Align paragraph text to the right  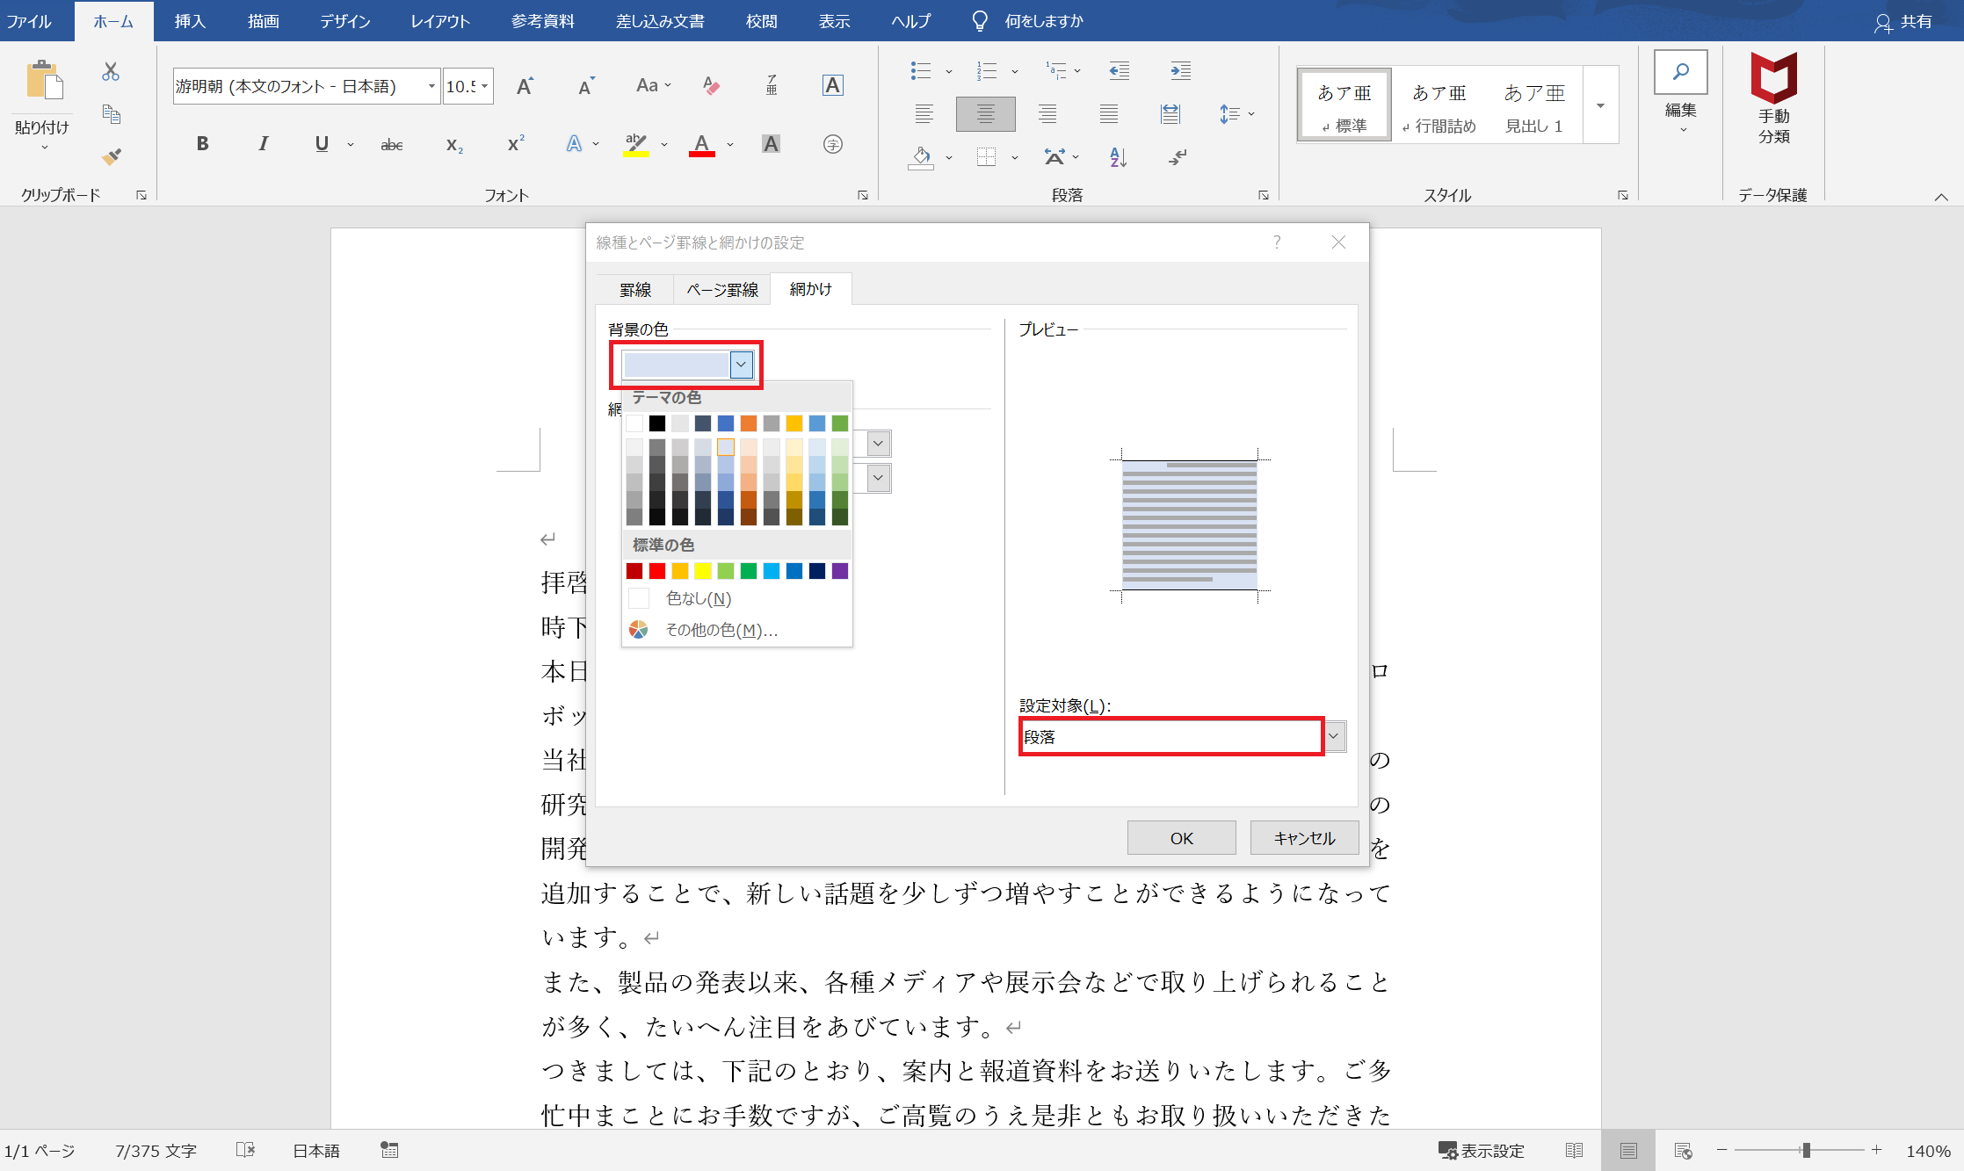click(x=1047, y=114)
